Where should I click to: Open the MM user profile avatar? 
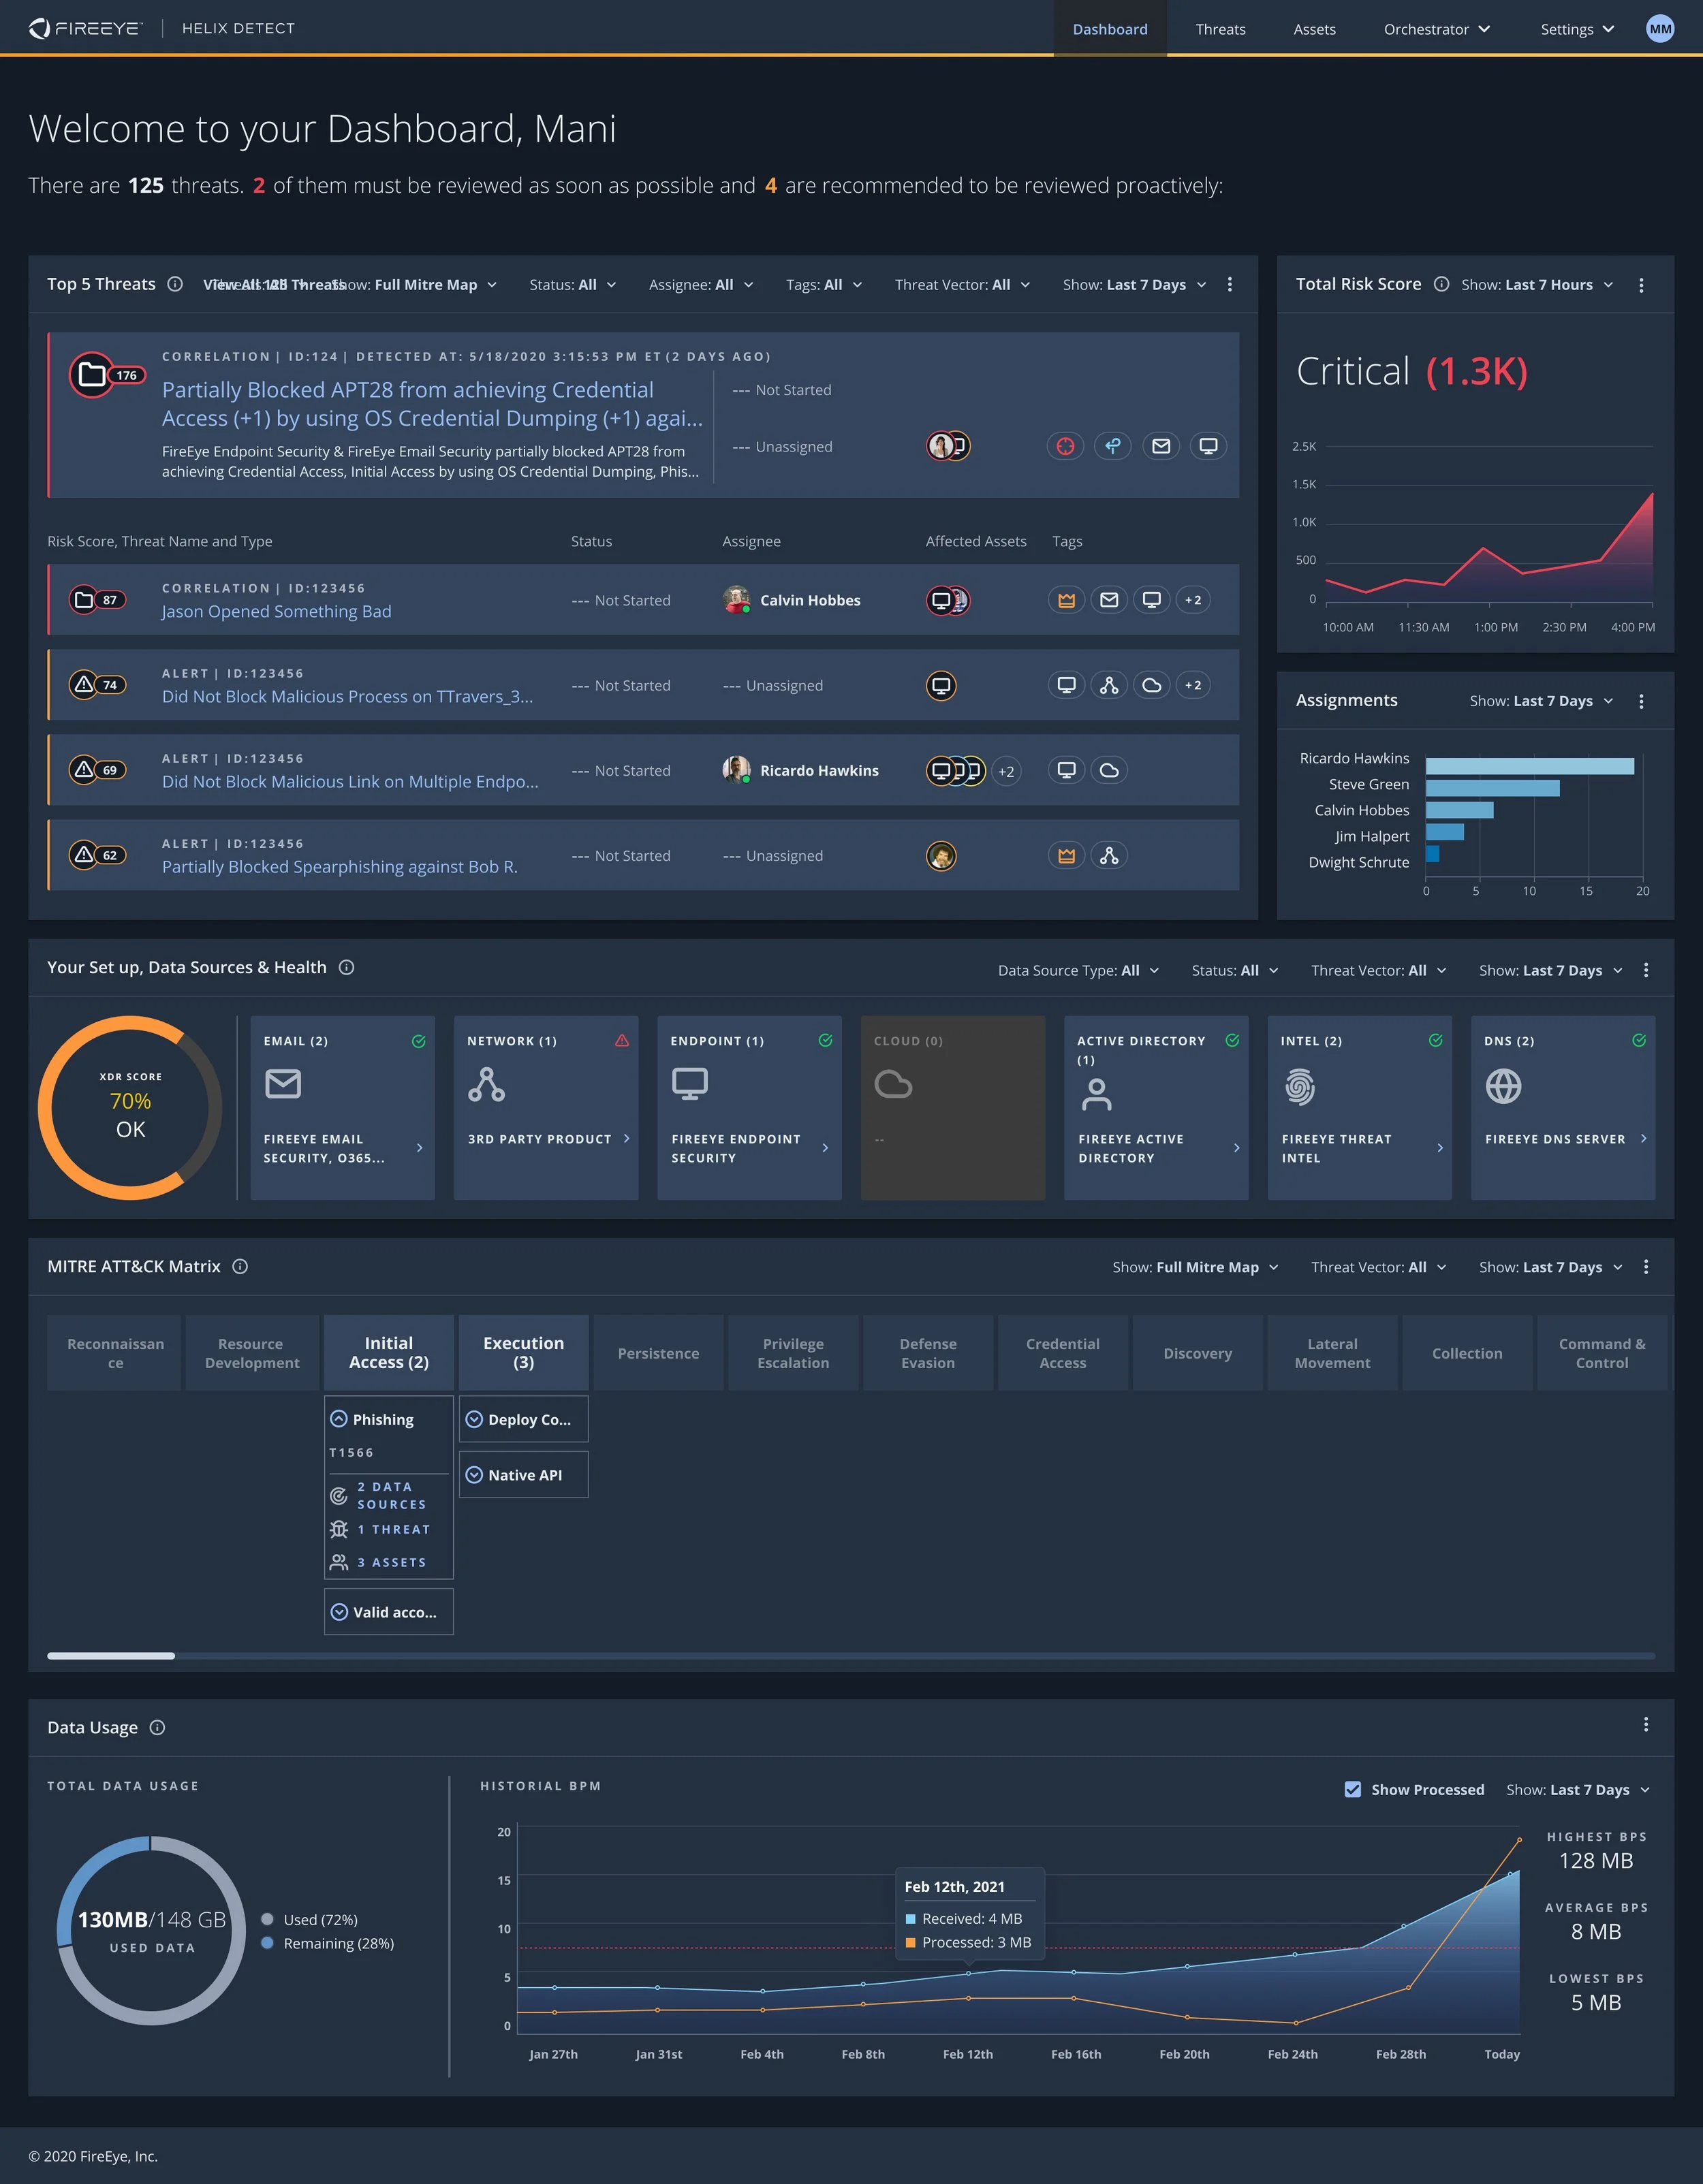(1659, 28)
